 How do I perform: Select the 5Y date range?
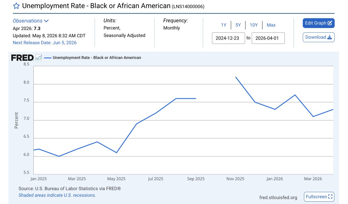click(x=238, y=25)
